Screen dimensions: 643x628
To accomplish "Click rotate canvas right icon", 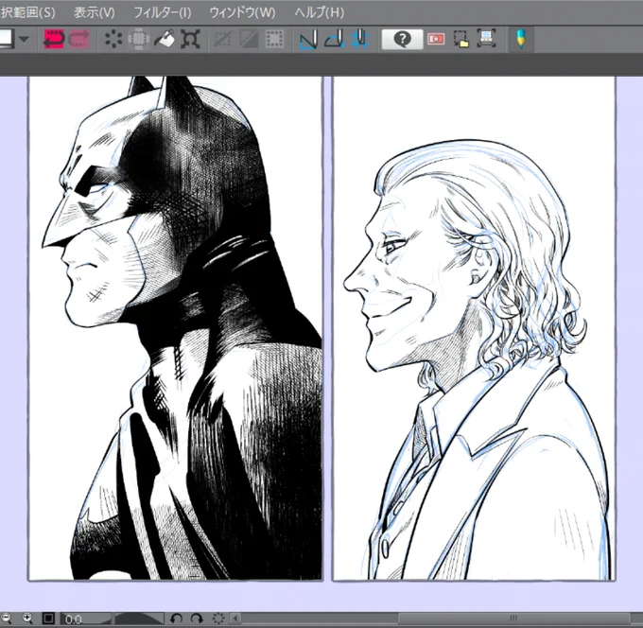I will coord(198,619).
